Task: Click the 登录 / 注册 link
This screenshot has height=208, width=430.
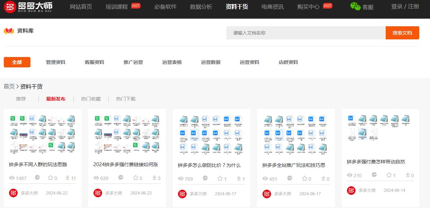Action: (x=405, y=7)
